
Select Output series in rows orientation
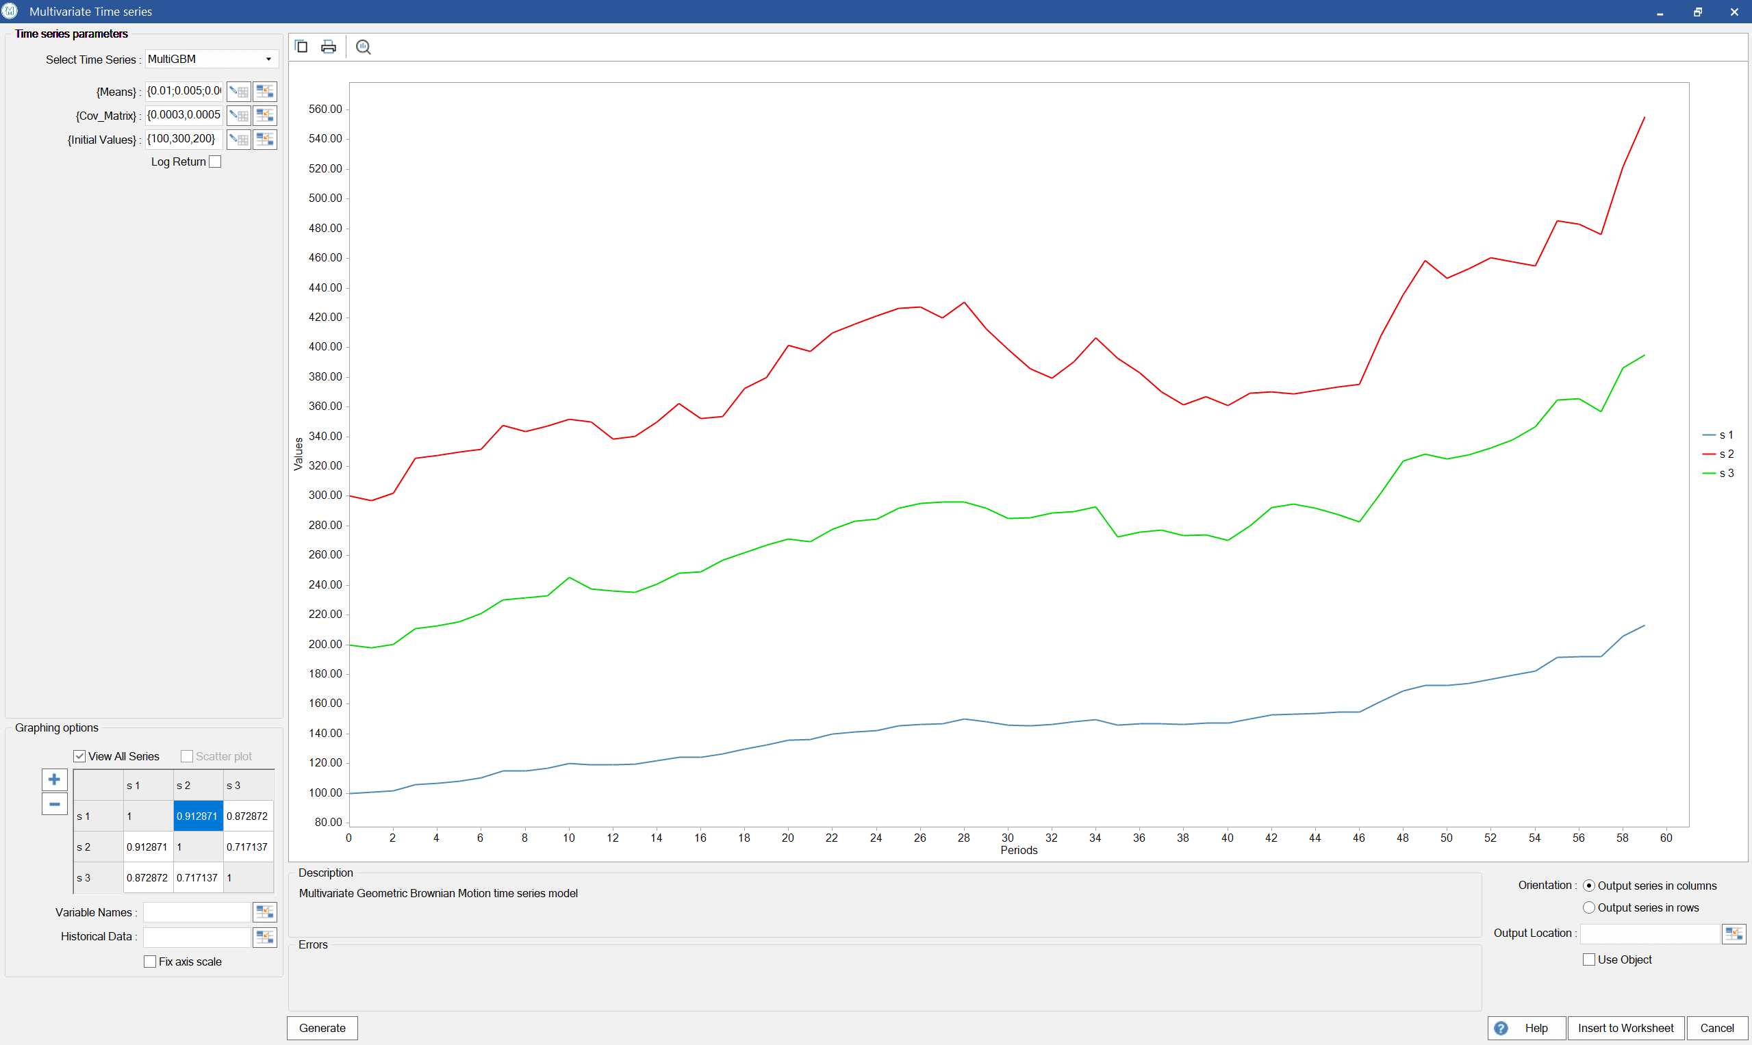coord(1589,907)
